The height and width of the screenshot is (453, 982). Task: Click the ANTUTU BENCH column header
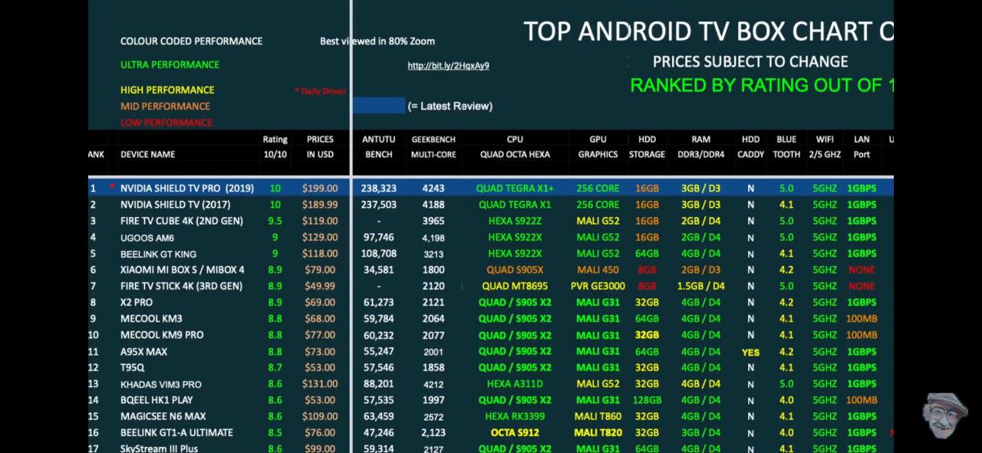pos(378,146)
